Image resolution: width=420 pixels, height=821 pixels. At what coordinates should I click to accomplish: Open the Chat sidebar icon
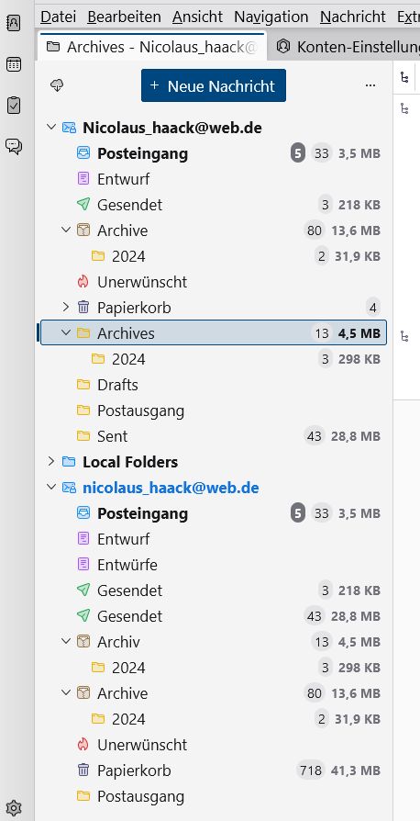14,146
